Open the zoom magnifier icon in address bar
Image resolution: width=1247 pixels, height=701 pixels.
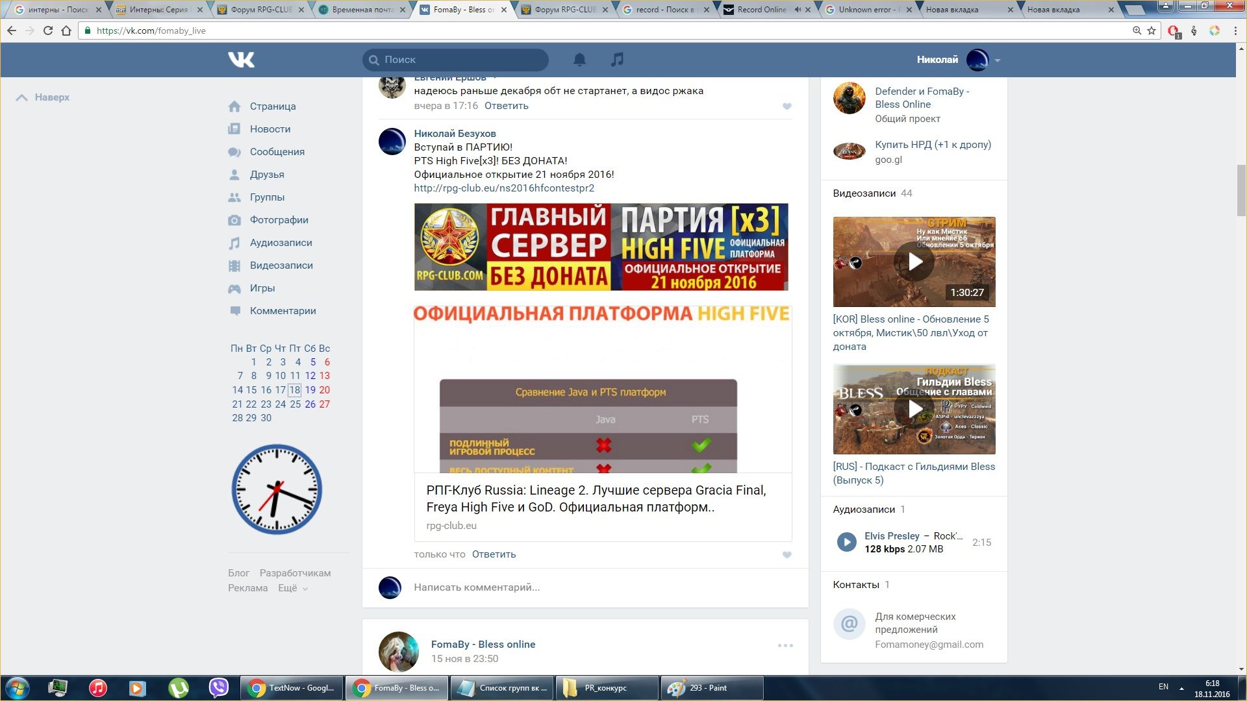(1137, 31)
